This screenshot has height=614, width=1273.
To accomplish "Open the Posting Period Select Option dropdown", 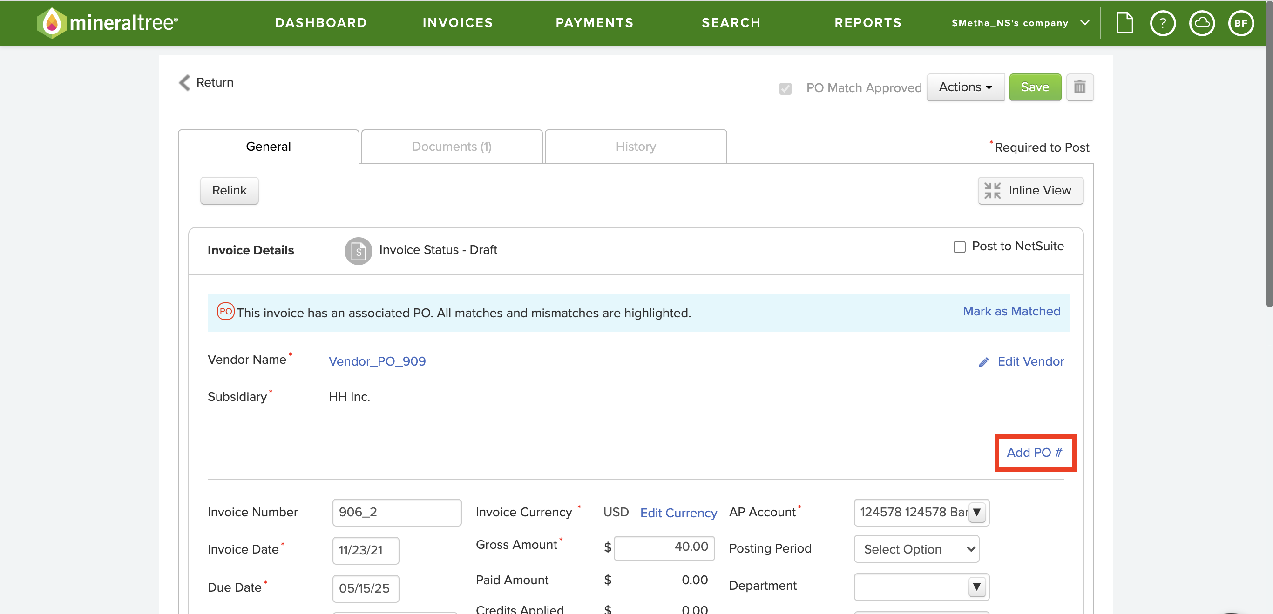I will 916,549.
